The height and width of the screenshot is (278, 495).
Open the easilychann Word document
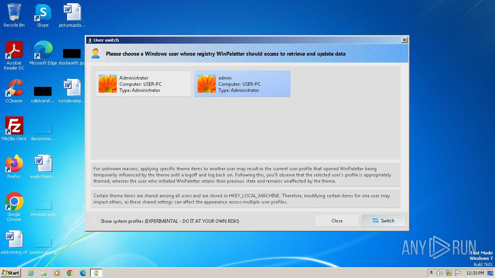tap(43, 167)
